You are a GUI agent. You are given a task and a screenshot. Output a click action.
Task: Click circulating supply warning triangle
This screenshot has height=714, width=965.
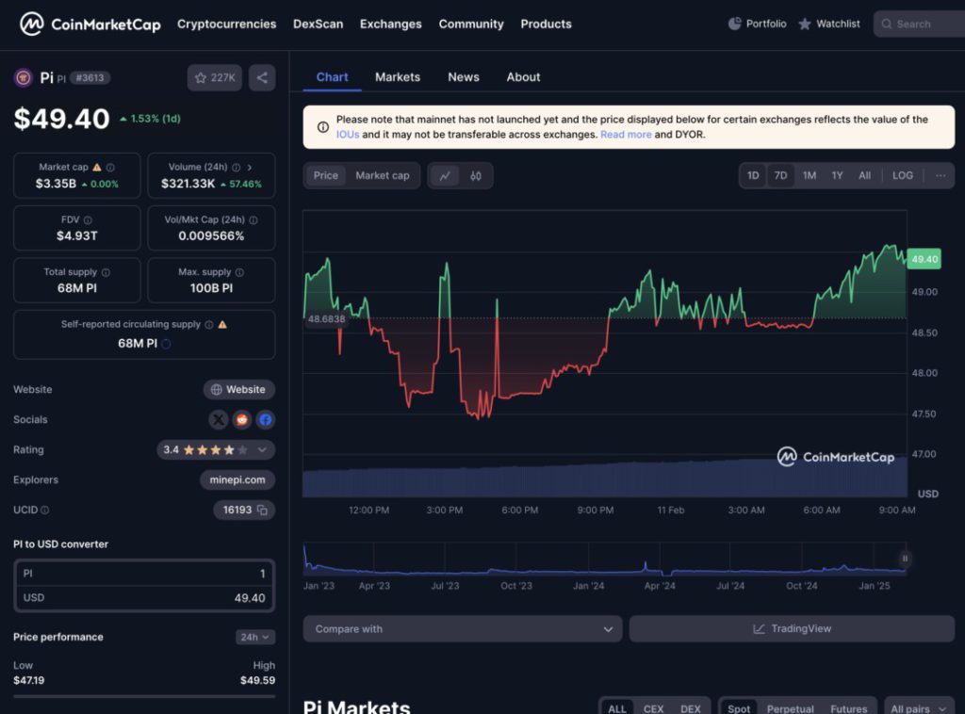pos(222,324)
